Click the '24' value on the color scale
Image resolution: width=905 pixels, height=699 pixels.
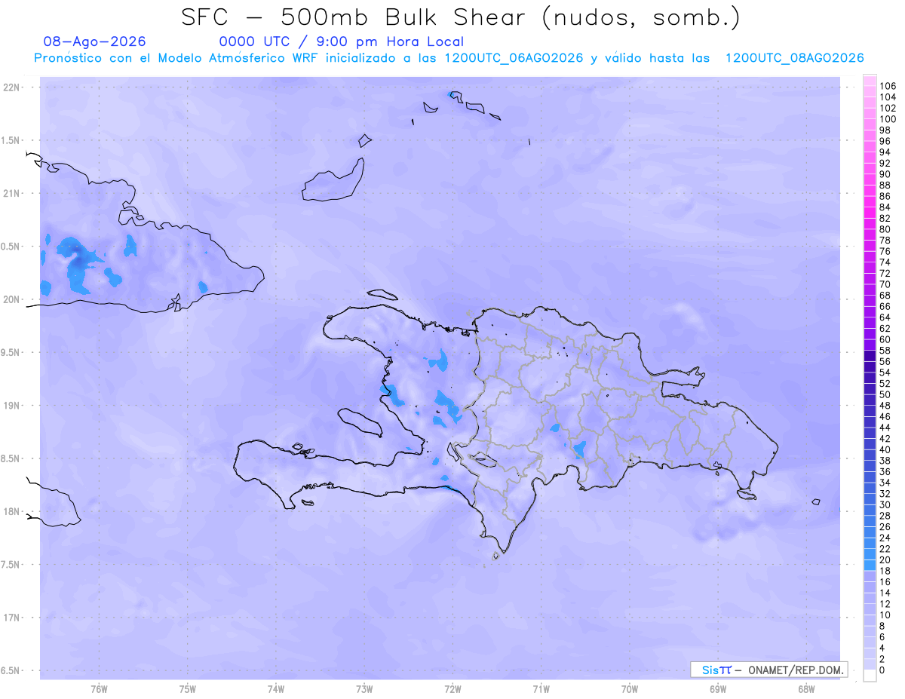pyautogui.click(x=885, y=538)
